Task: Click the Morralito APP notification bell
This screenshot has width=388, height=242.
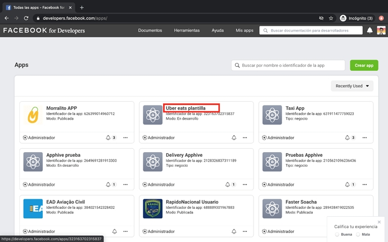Action: coord(108,138)
